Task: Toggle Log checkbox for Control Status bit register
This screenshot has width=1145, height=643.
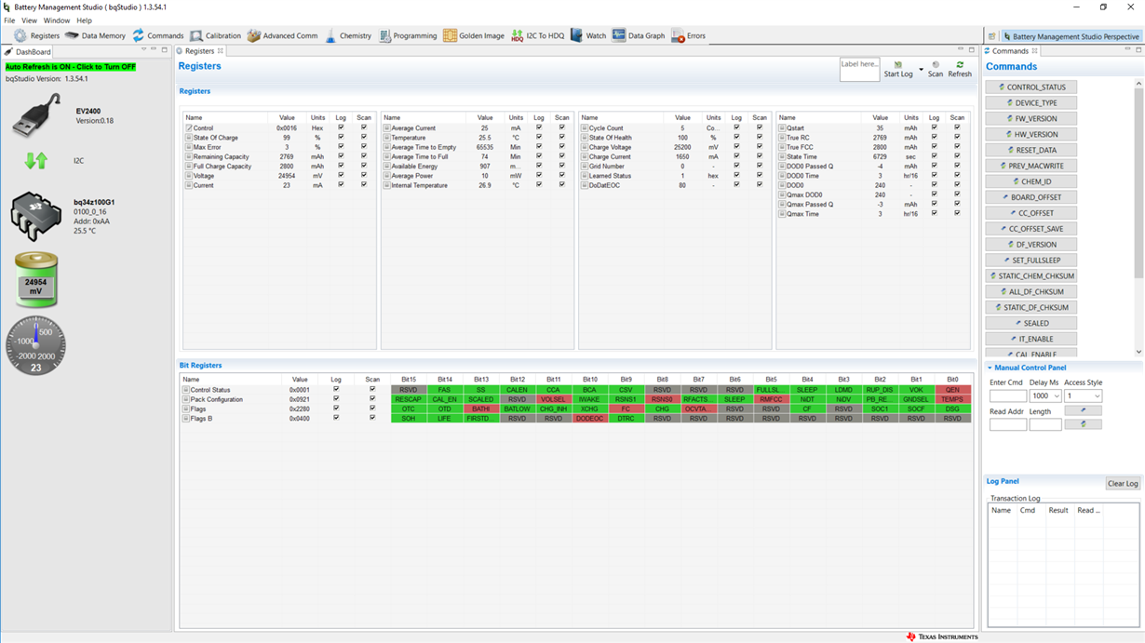Action: 336,390
